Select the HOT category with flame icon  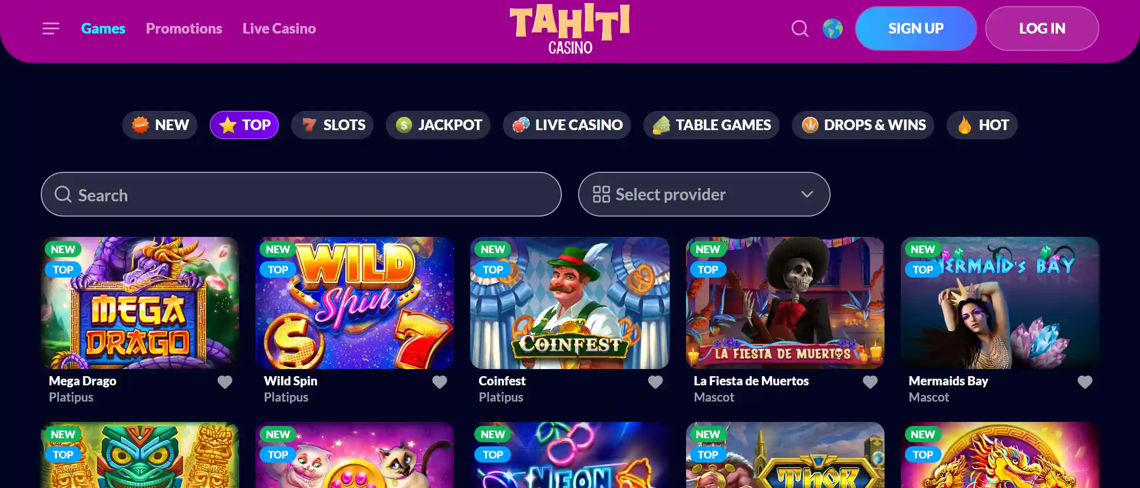(982, 125)
